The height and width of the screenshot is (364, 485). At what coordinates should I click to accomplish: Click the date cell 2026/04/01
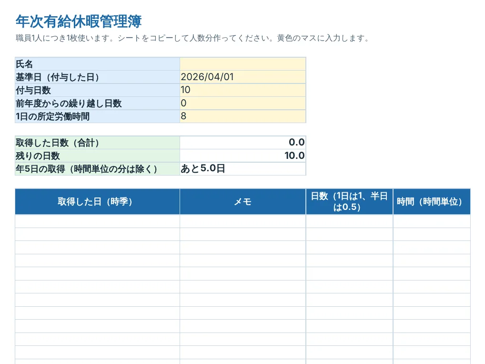coord(243,77)
